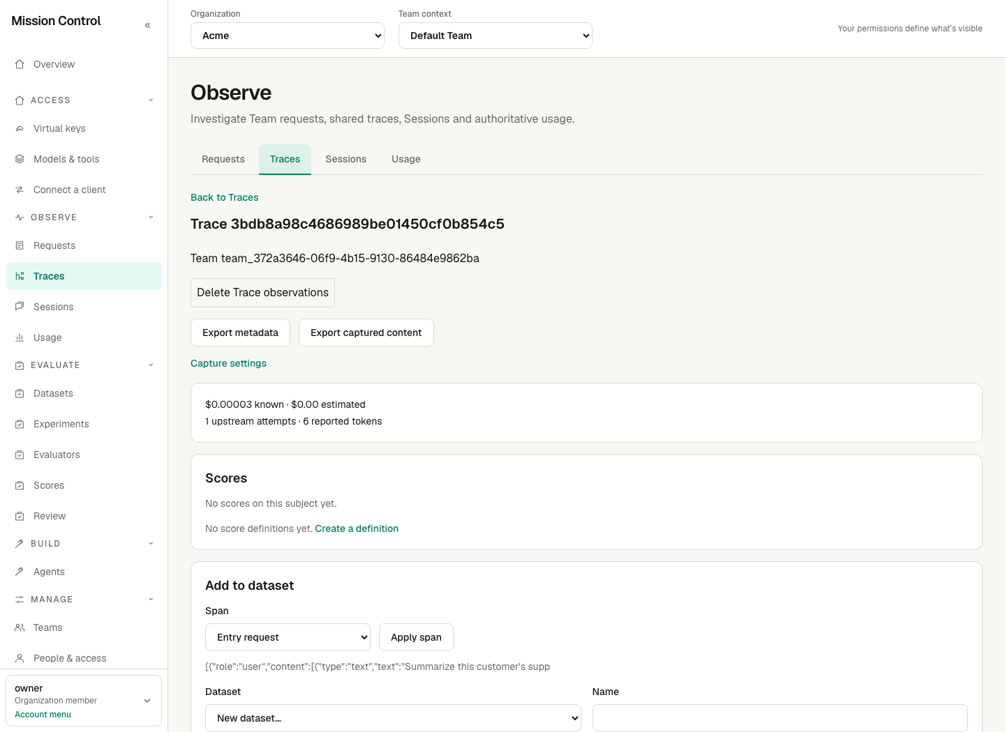Image resolution: width=1005 pixels, height=732 pixels.
Task: Click the Teams people icon
Action: click(20, 627)
